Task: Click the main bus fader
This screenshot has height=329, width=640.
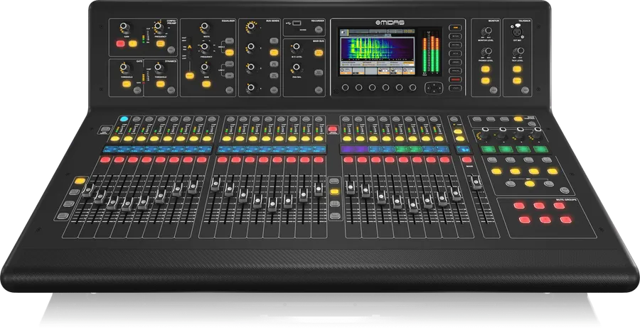Action: click(476, 182)
